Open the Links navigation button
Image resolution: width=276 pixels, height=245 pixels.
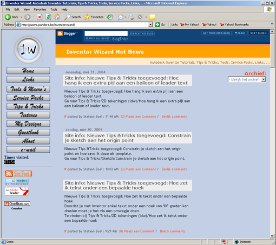[28, 79]
